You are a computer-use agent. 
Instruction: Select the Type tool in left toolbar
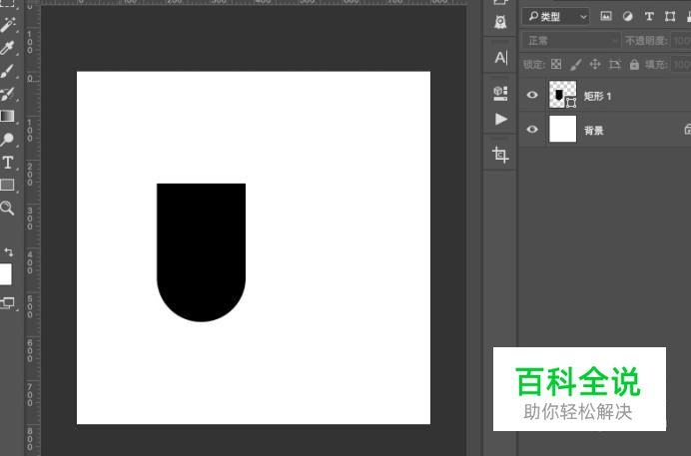[8, 163]
